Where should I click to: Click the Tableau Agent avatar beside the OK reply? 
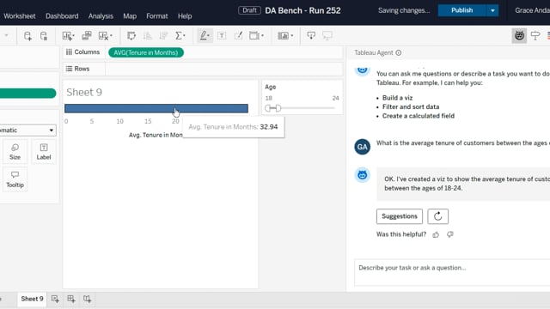coord(362,175)
